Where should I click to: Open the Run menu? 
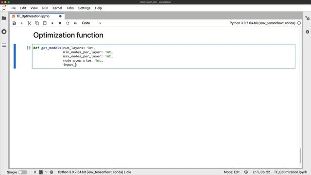click(x=45, y=8)
